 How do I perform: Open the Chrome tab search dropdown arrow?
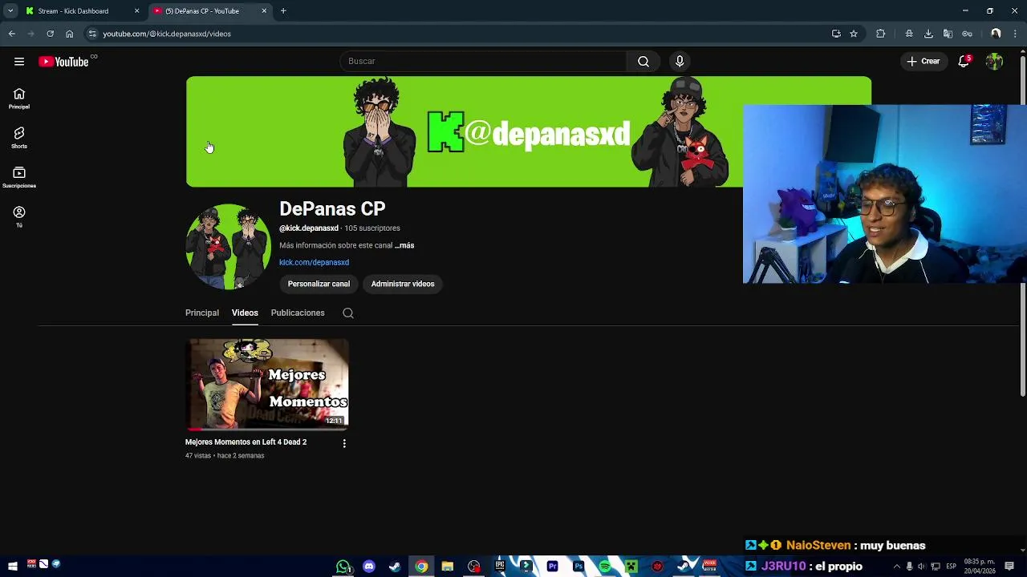click(x=10, y=11)
